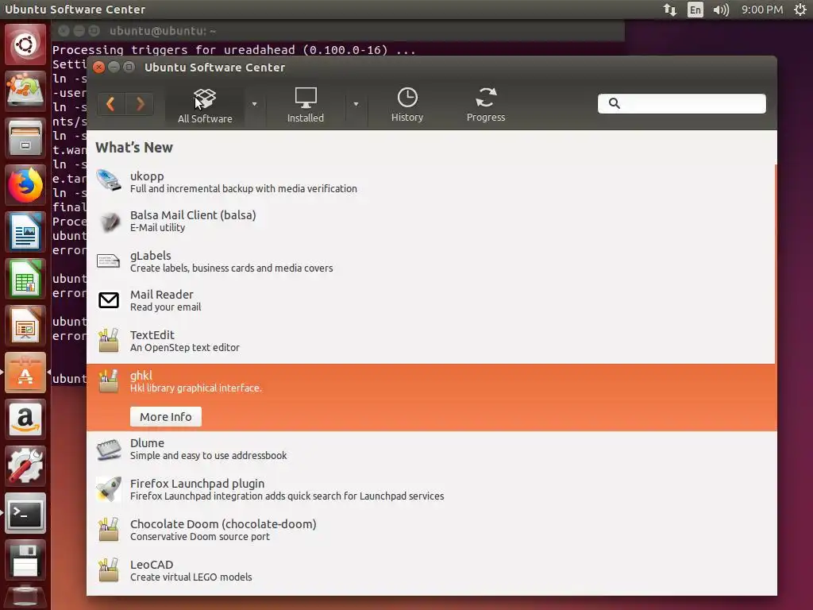The height and width of the screenshot is (610, 813).
Task: Launch the Ubuntu installer icon in launcher
Action: (x=25, y=91)
